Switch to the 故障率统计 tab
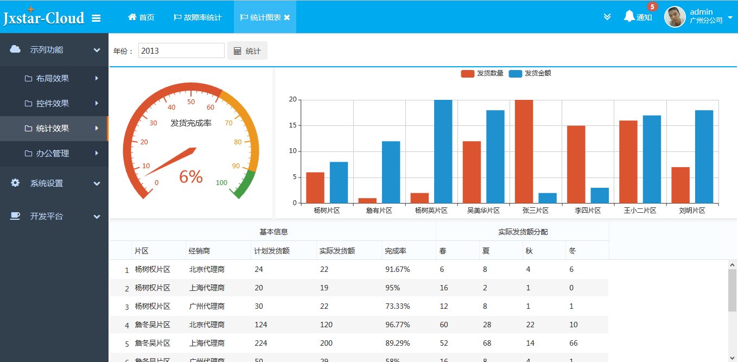The width and height of the screenshot is (738, 362). click(x=198, y=17)
